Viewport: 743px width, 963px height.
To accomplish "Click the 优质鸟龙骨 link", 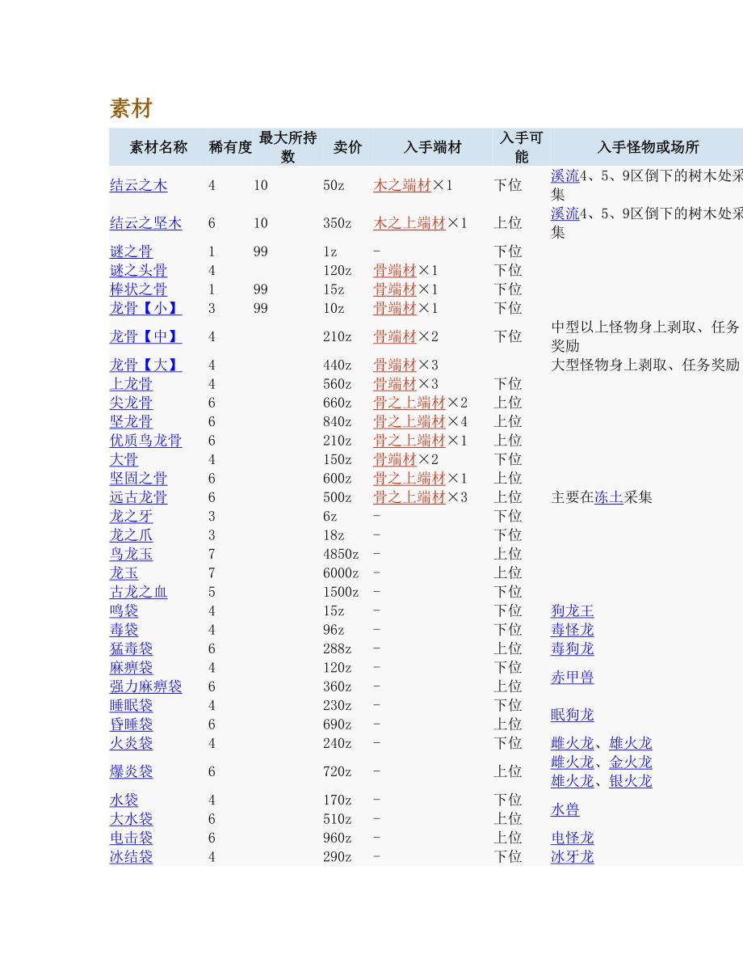I will 145,441.
